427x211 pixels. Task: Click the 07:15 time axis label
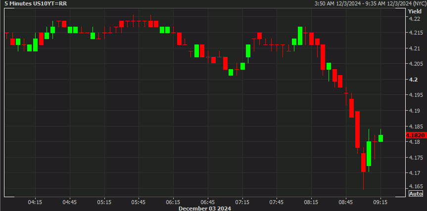pos(242,202)
